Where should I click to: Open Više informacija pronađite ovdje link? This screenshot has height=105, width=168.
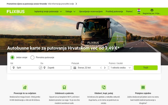coord(61,4)
